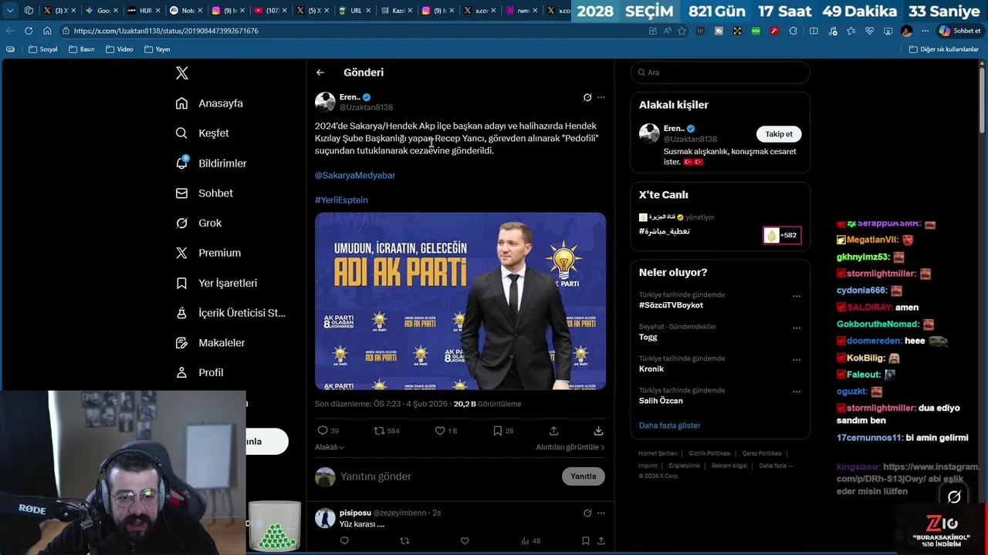The width and height of the screenshot is (988, 555).
Task: Expand the Alakalı reply sort dropdown
Action: 330,447
